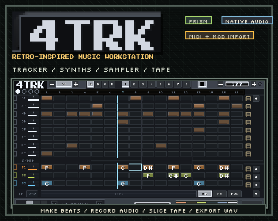Click the heart icon next to the FUN tab
Screen dimensions: 278x221
pos(256,194)
